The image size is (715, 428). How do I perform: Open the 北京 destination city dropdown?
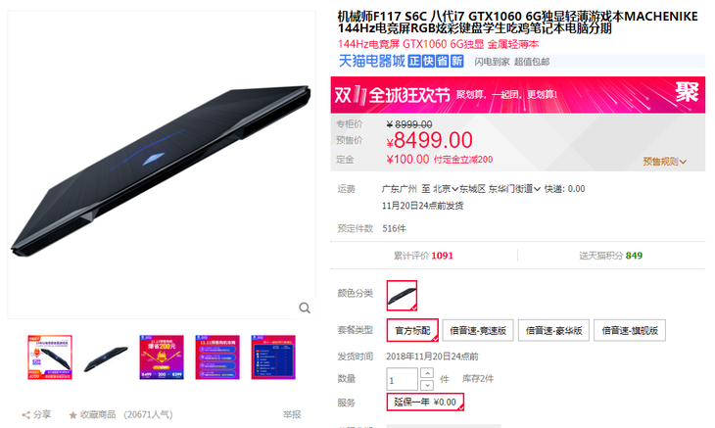click(x=446, y=189)
